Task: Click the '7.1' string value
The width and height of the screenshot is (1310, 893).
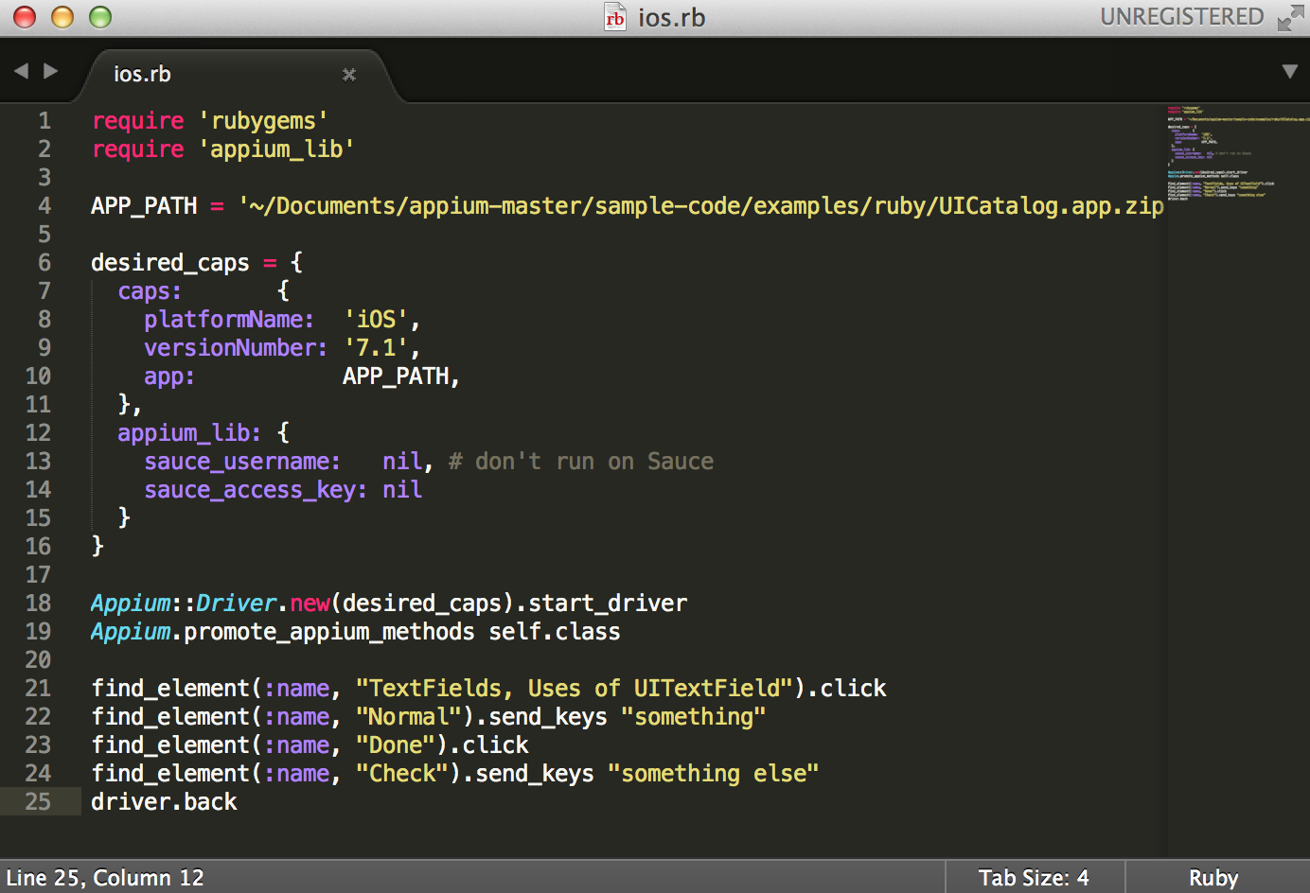Action: pos(376,348)
